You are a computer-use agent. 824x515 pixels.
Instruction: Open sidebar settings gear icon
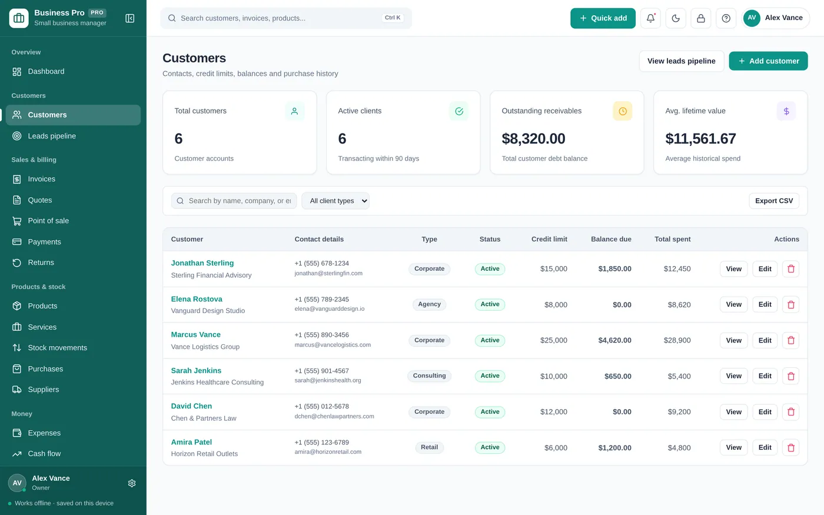[x=132, y=483]
